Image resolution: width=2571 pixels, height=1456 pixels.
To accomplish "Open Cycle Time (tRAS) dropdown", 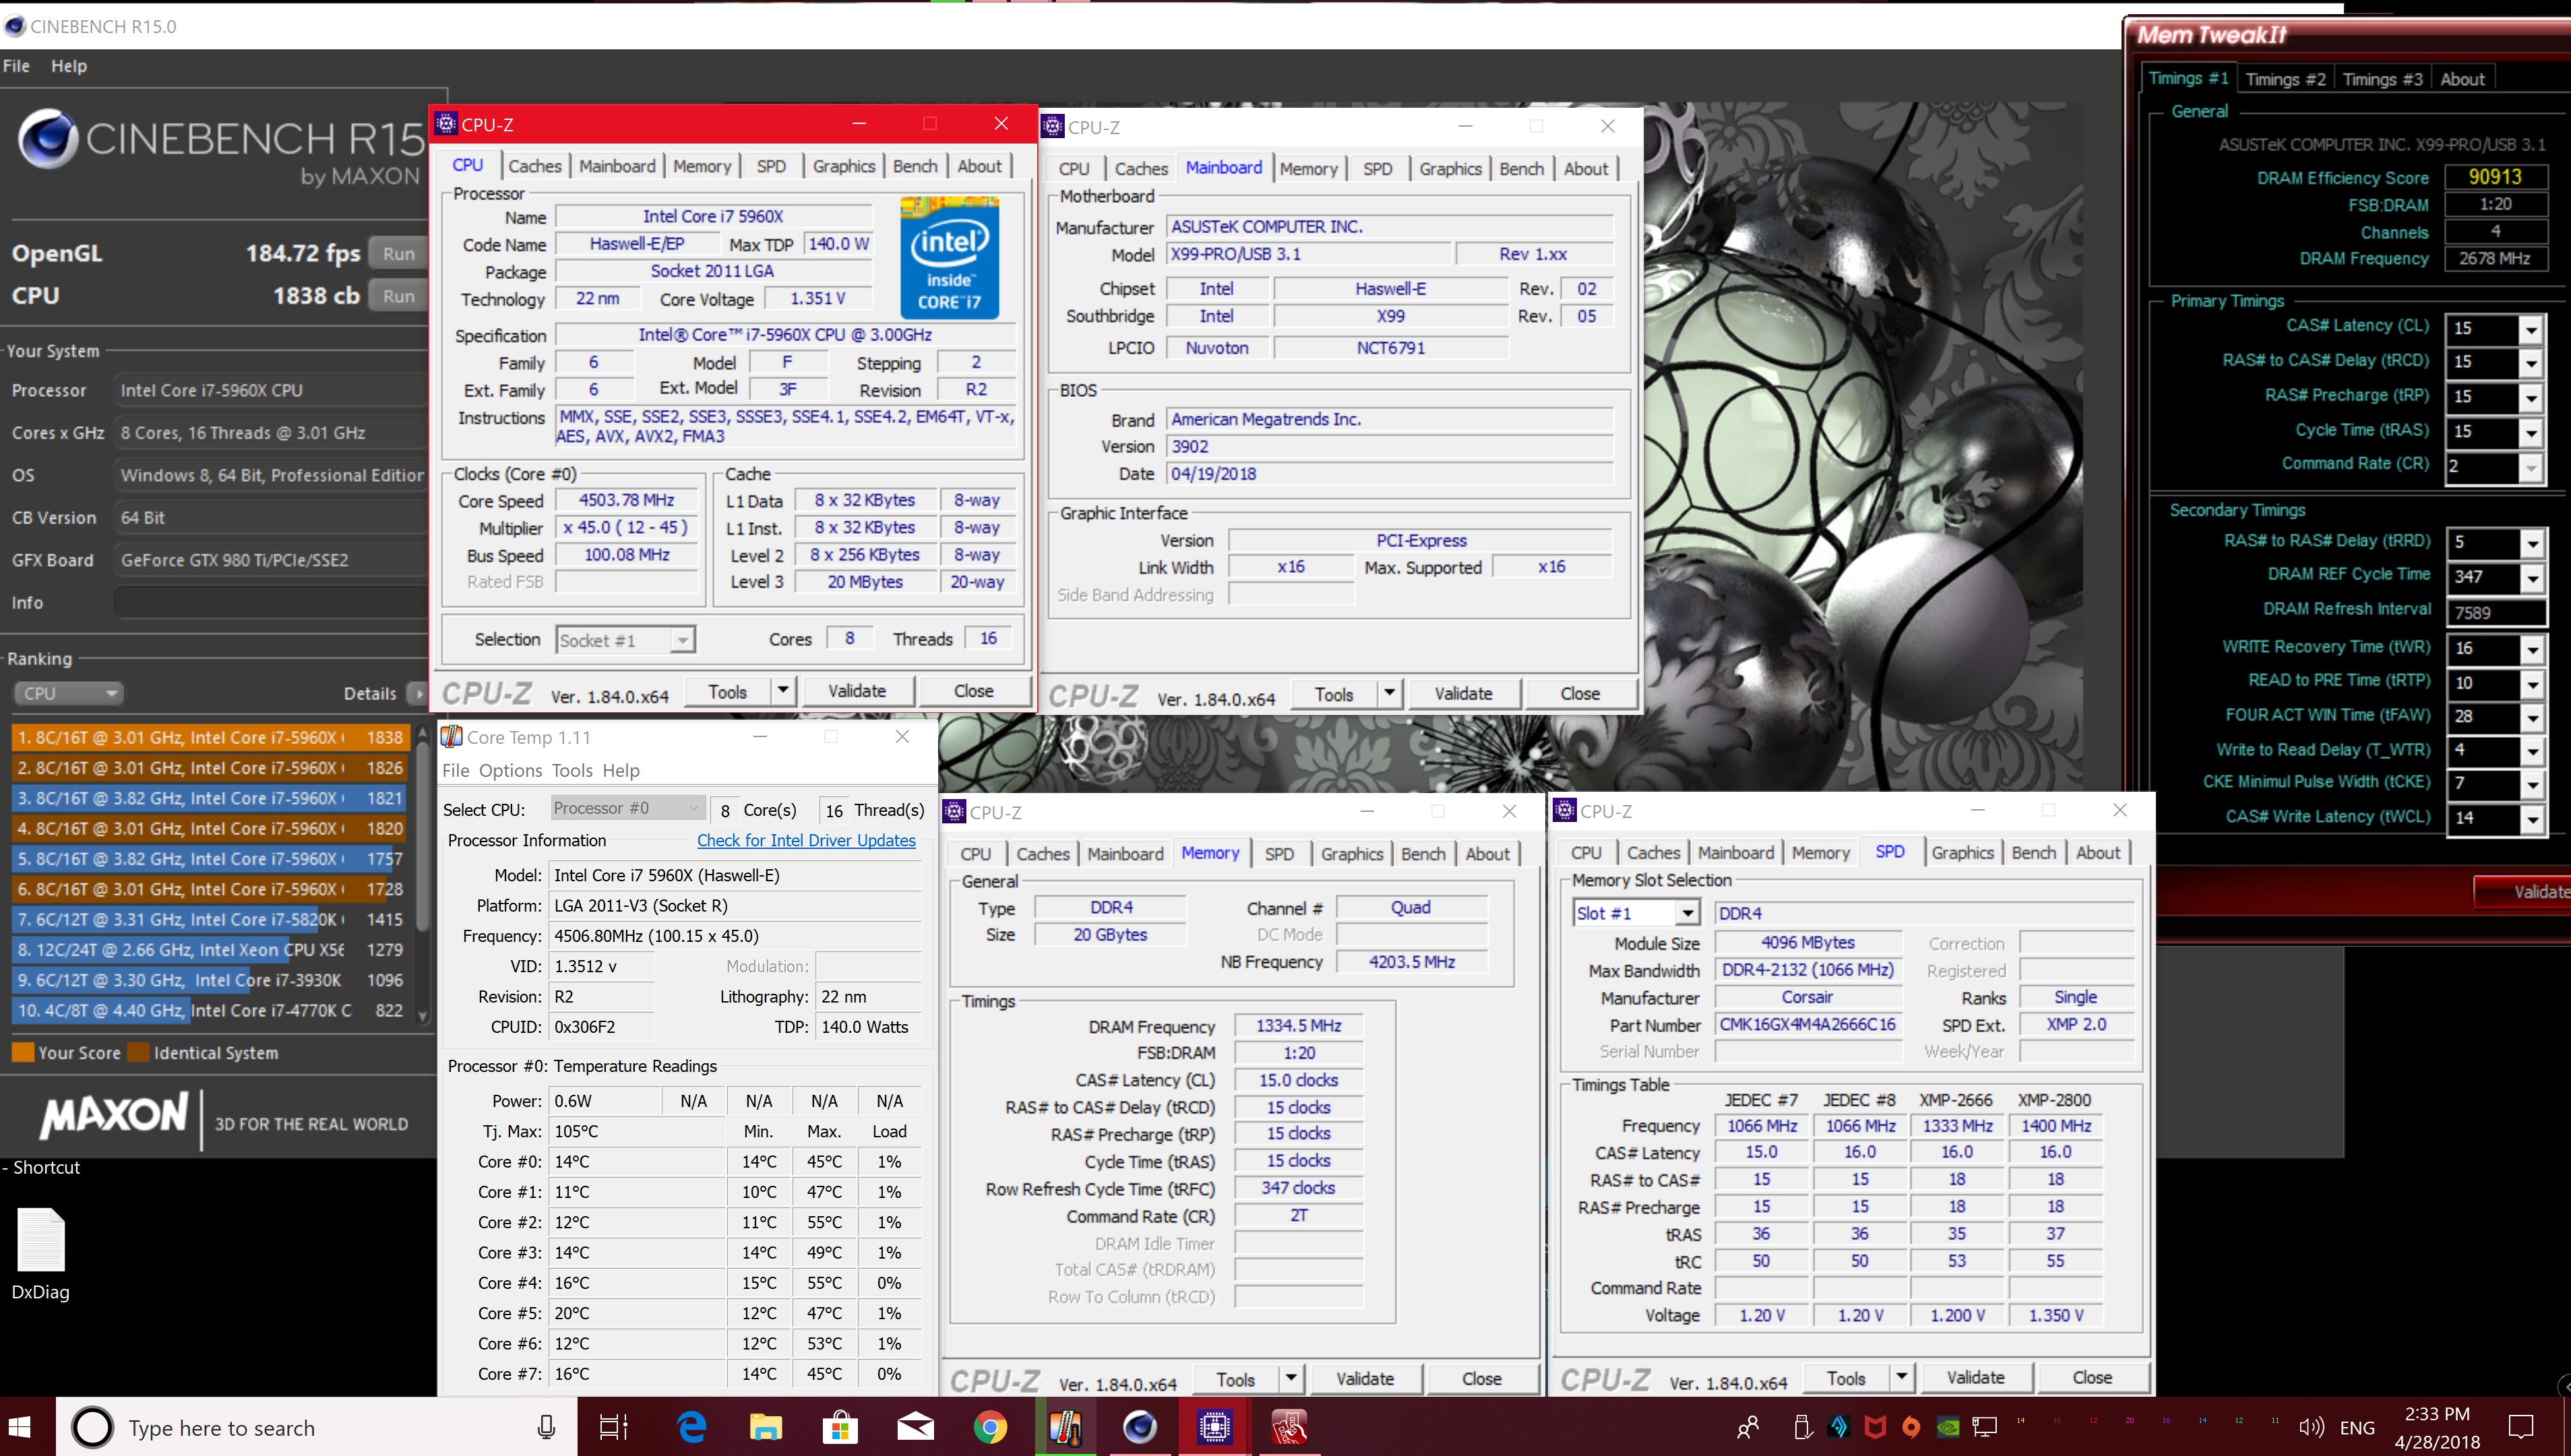I will pyautogui.click(x=2530, y=433).
